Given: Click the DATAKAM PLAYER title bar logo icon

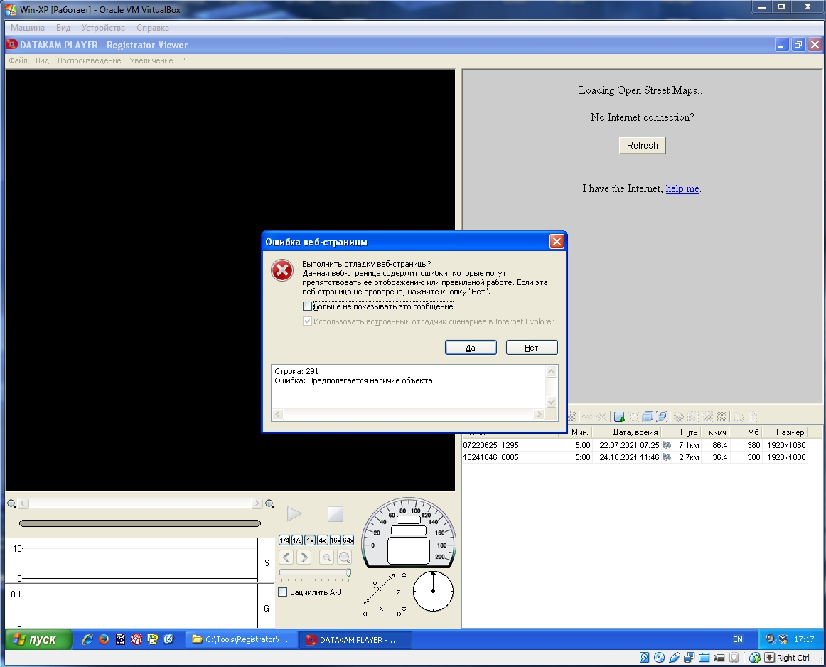Looking at the screenshot, I should pyautogui.click(x=11, y=44).
